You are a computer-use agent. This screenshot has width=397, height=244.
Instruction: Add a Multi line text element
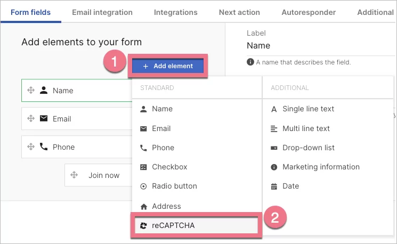306,128
